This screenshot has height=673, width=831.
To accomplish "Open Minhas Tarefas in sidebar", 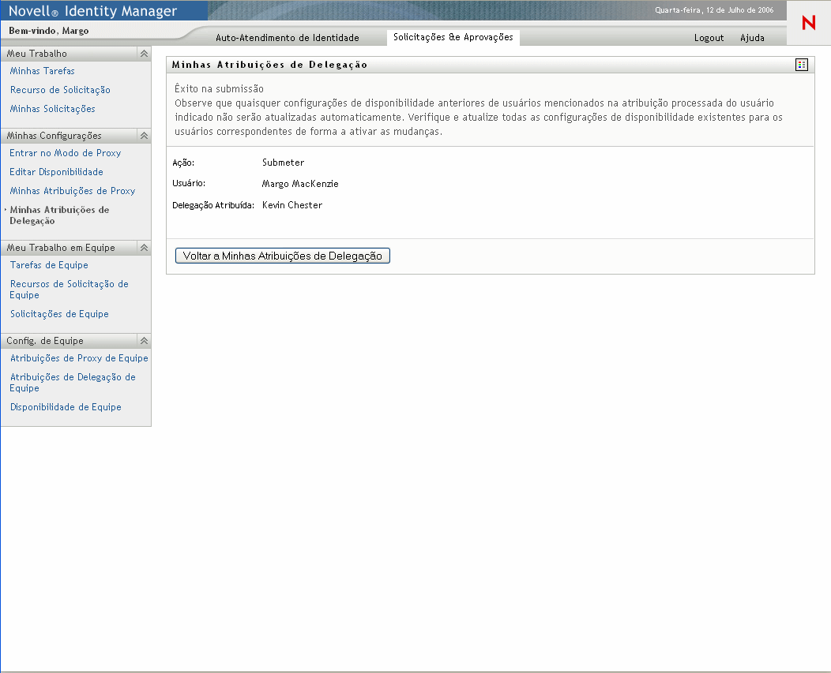I will tap(43, 71).
